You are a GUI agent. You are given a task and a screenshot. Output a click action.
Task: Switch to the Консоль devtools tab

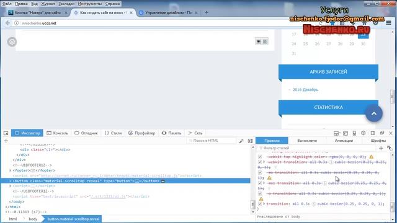click(57, 133)
